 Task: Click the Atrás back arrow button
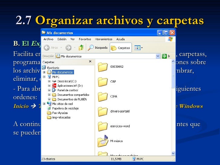click(x=47, y=48)
